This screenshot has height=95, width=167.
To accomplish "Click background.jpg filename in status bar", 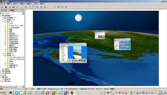I will [53, 89].
